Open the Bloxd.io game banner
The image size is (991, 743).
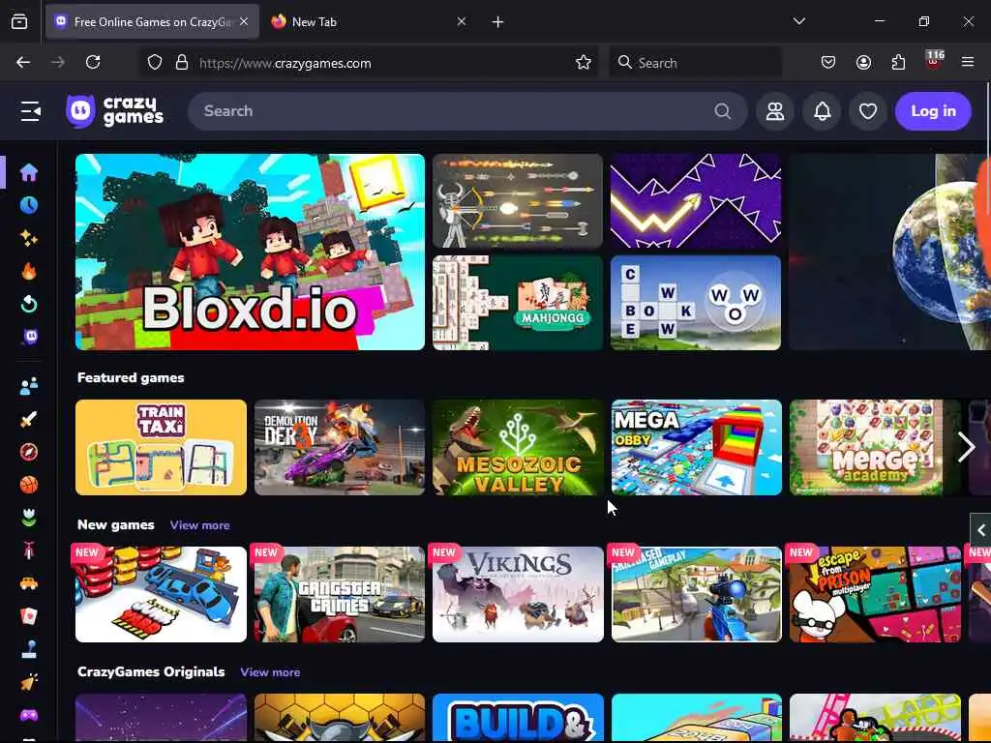(250, 252)
